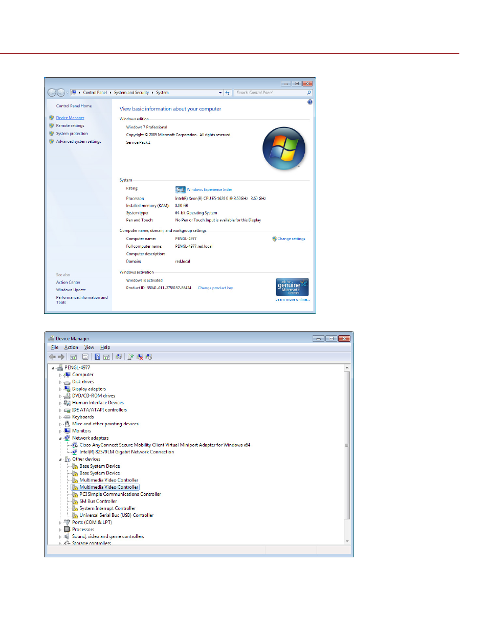Select PCI Simple Communications Controller
488x632 pixels.
tap(120, 494)
